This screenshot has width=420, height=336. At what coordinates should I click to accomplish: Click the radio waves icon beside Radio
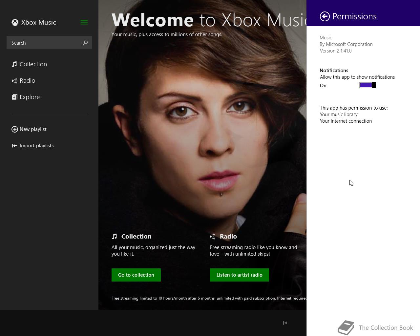click(x=14, y=81)
